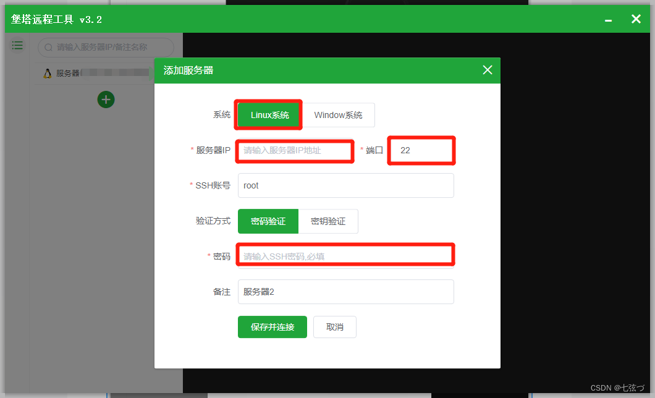Focus the server IP/备注 search box in the sidebar
The image size is (655, 398).
pos(106,47)
